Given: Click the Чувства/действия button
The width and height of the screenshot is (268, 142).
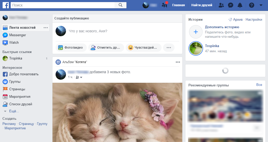Looking at the screenshot, I should pyautogui.click(x=144, y=48).
